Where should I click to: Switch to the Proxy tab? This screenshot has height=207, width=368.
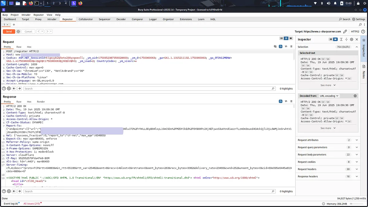point(38,19)
